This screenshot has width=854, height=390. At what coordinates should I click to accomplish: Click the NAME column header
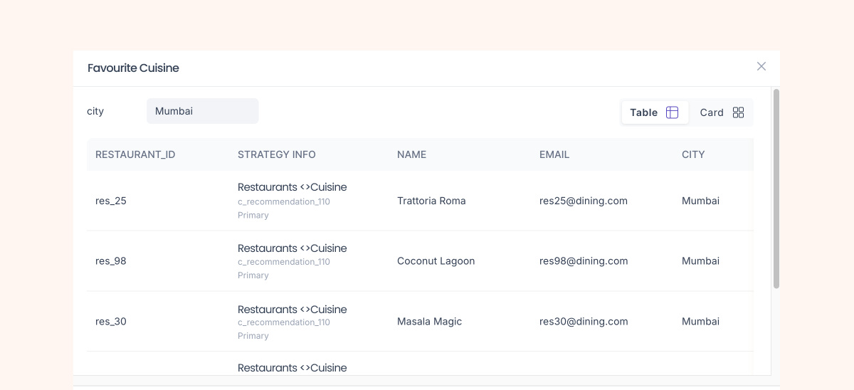pos(411,154)
